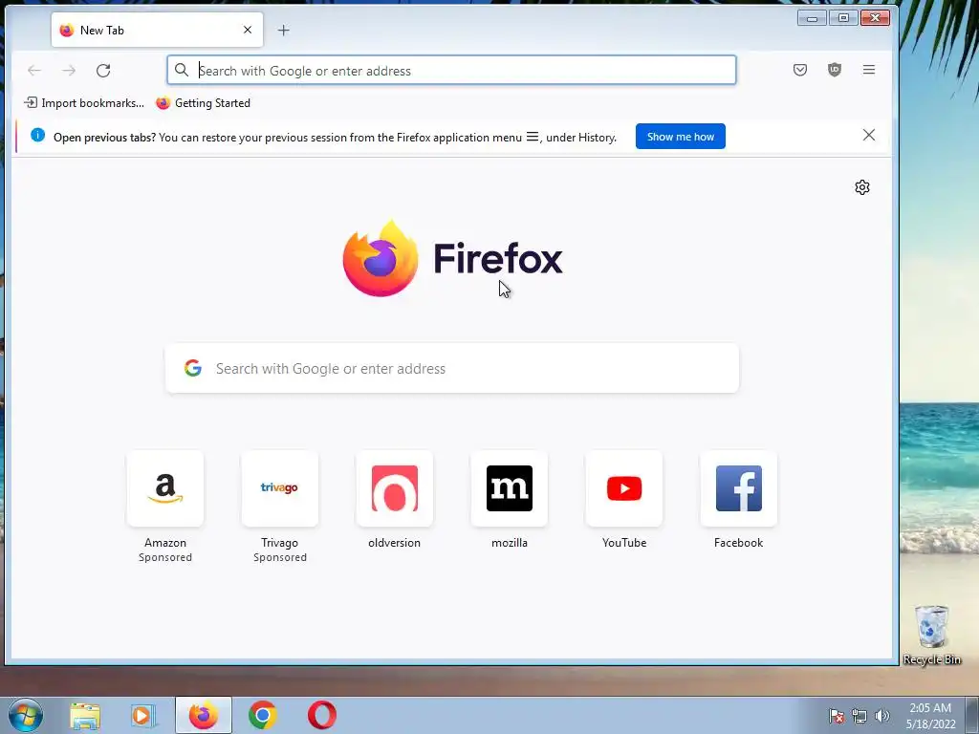Open new tab personalize gear
This screenshot has height=734, width=979.
point(862,187)
